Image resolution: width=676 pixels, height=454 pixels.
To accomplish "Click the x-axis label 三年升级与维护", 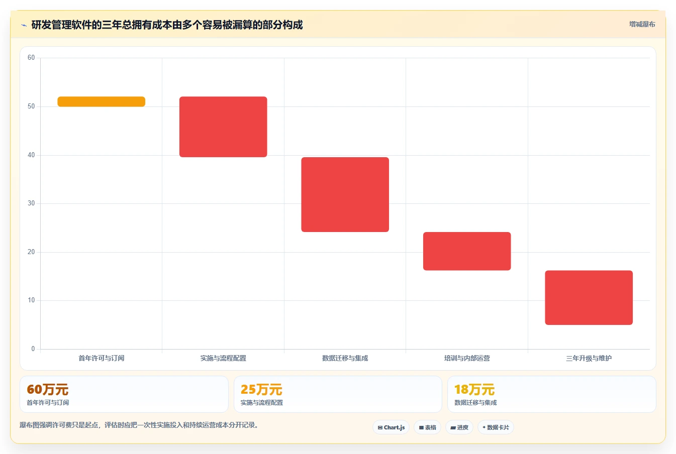I will point(589,358).
